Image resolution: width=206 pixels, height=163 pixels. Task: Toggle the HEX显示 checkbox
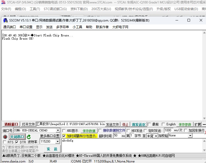[x=64, y=131]
